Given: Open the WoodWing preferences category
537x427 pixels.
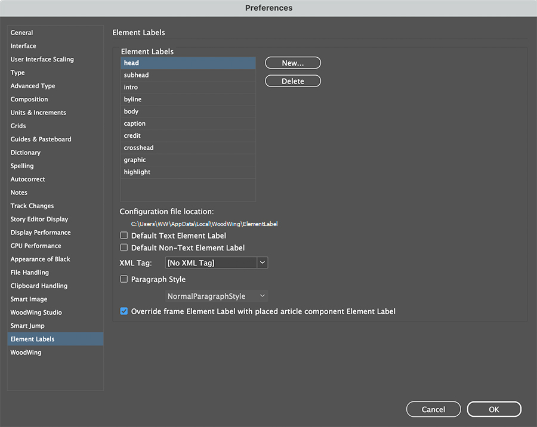Looking at the screenshot, I should click(55, 352).
